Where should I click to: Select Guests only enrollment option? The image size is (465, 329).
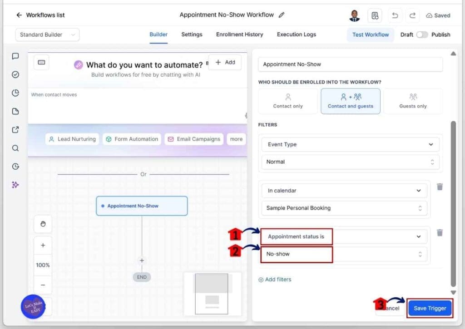tap(413, 101)
